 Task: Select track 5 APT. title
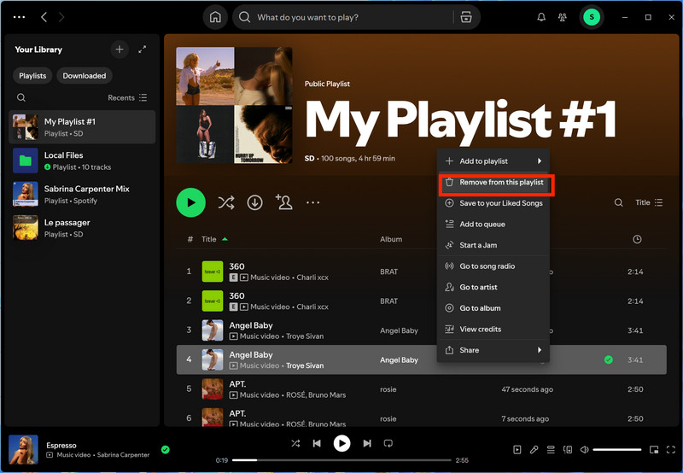237,383
